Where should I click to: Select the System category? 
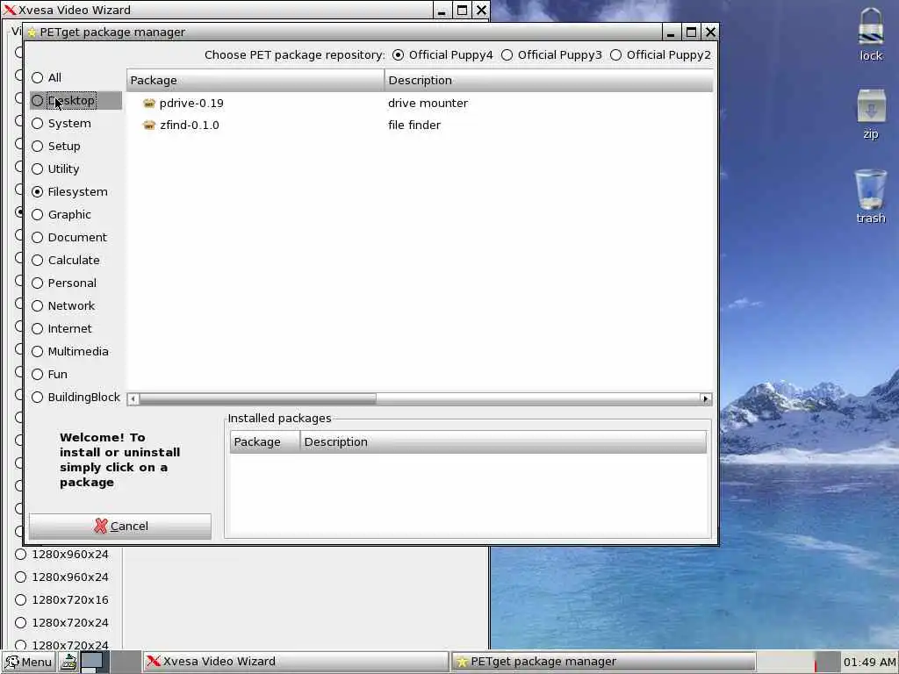point(61,123)
